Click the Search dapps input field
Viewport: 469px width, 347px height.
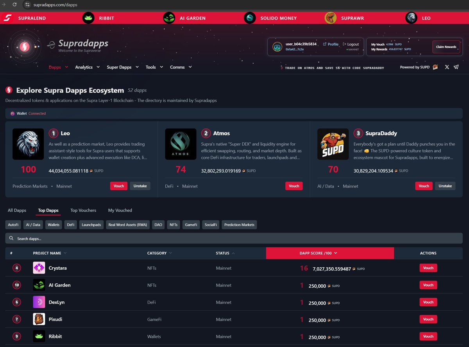click(234, 238)
